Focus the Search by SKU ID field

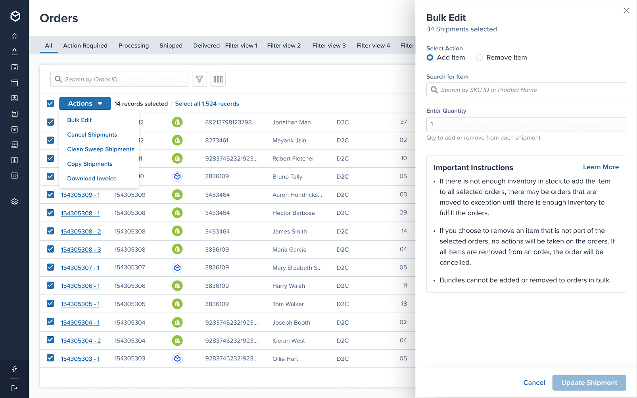pyautogui.click(x=526, y=90)
